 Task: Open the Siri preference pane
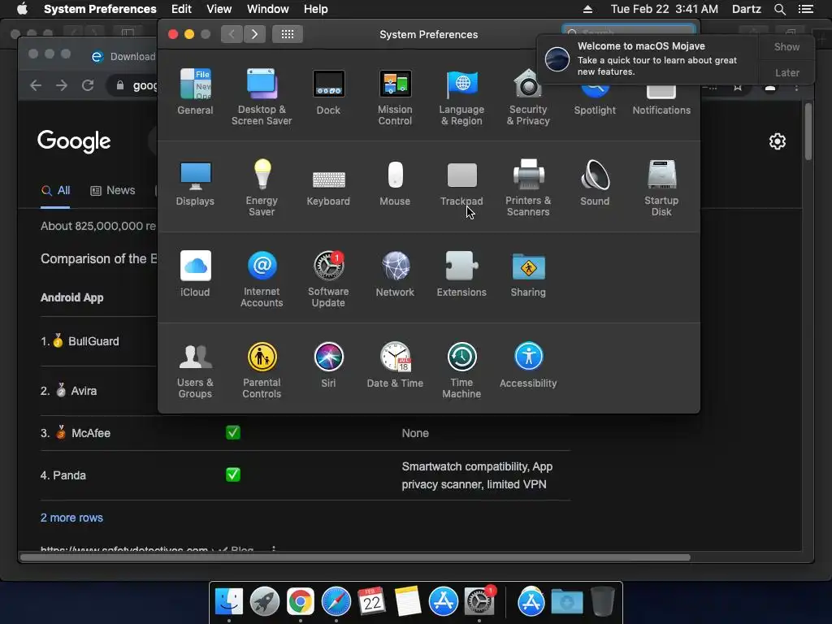pyautogui.click(x=328, y=365)
